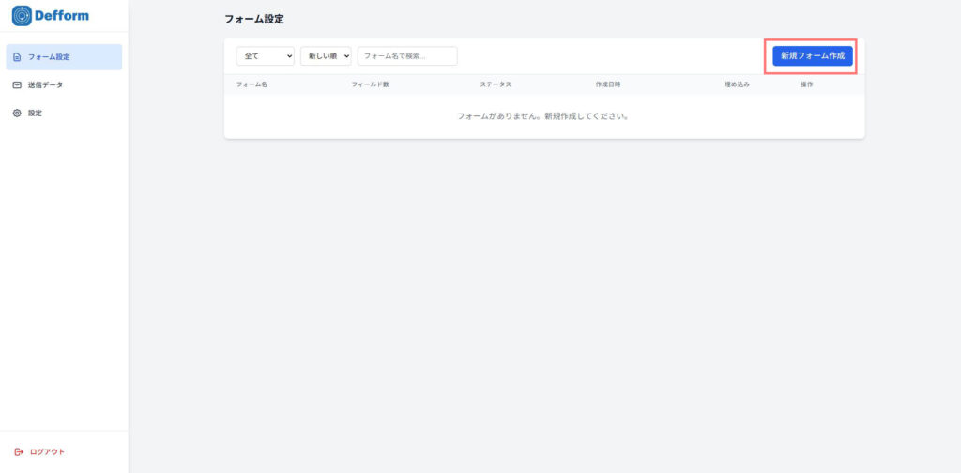This screenshot has width=961, height=473.
Task: Expand the 全て filter dropdown
Action: point(265,56)
